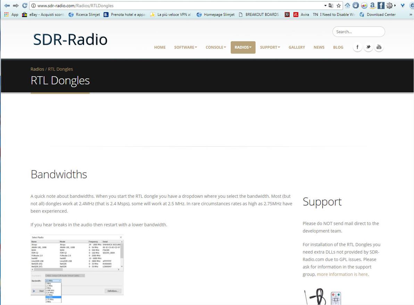Open the Booking 'Prenota hotel' bookmark
This screenshot has width=414, height=305.
tap(124, 15)
